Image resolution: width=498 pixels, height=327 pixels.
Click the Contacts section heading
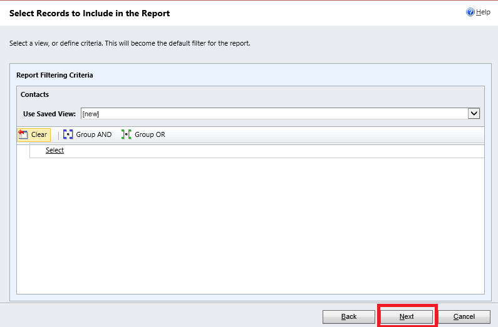(x=34, y=94)
